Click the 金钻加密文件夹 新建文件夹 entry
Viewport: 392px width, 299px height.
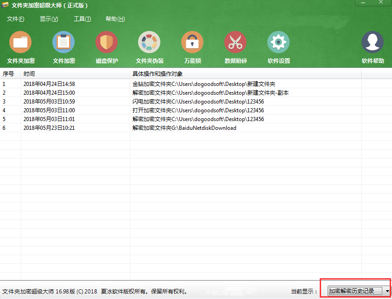[204, 84]
